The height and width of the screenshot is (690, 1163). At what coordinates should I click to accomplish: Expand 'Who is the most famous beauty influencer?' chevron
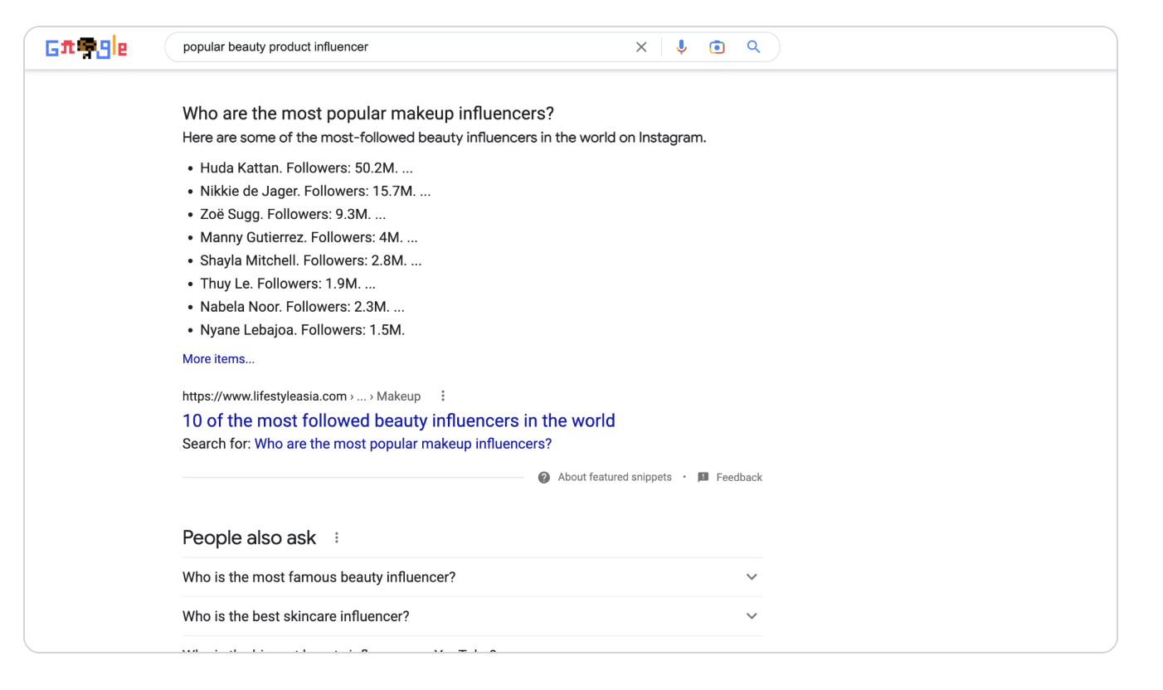point(752,577)
